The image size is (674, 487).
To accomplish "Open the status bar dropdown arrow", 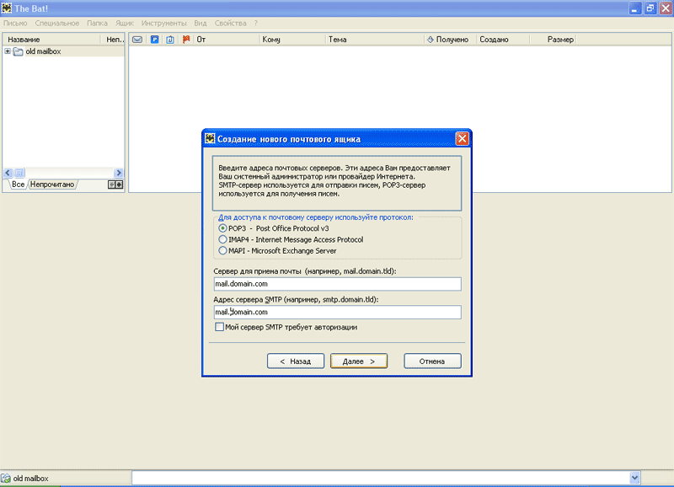I will 635,478.
